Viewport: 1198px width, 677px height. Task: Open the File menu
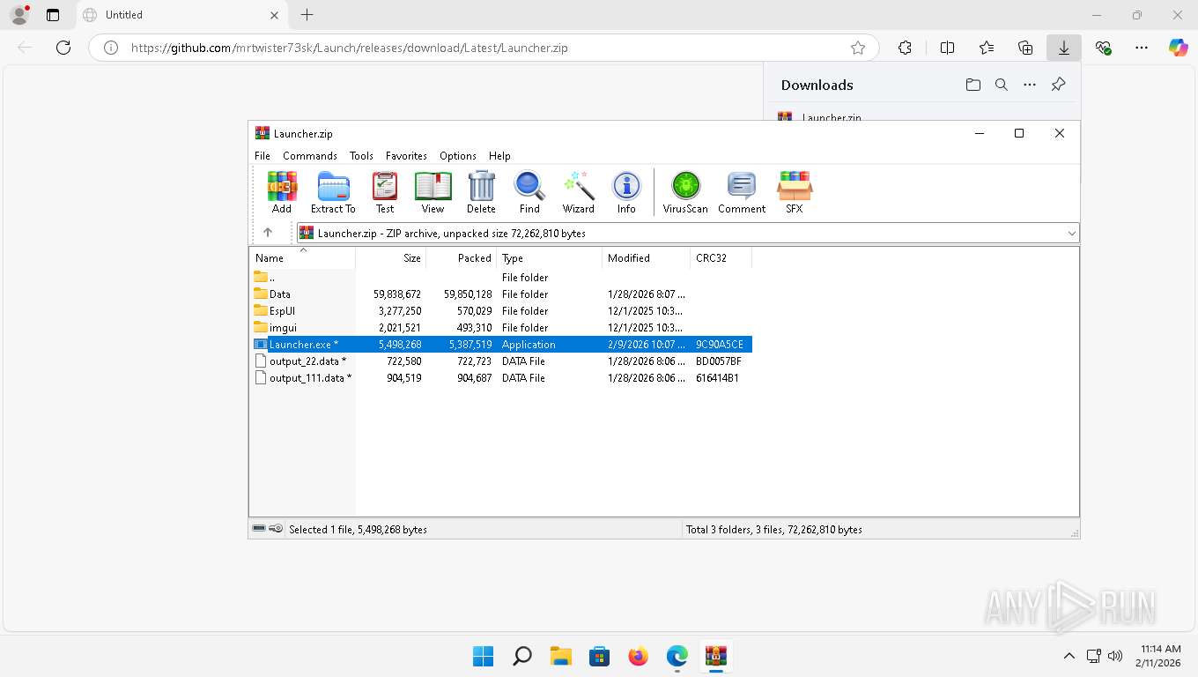tap(263, 156)
